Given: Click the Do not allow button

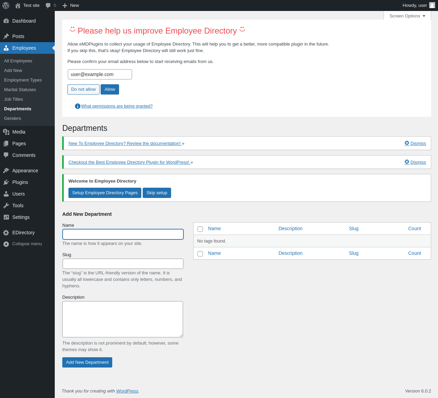Looking at the screenshot, I should pos(83,89).
